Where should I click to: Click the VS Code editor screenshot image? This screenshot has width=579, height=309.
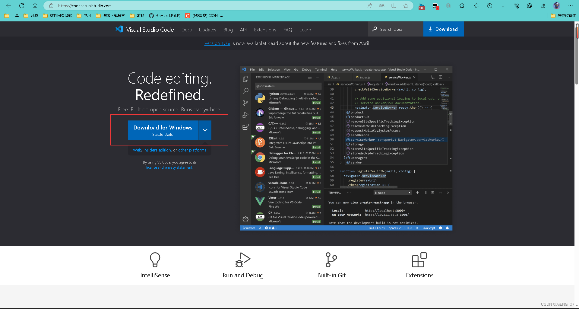point(346,148)
